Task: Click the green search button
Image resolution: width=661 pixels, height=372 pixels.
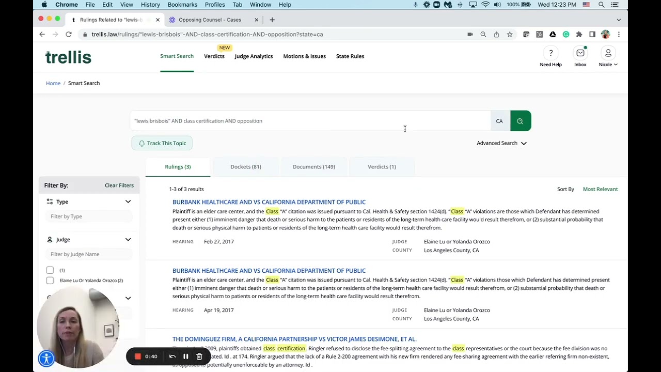Action: tap(520, 121)
